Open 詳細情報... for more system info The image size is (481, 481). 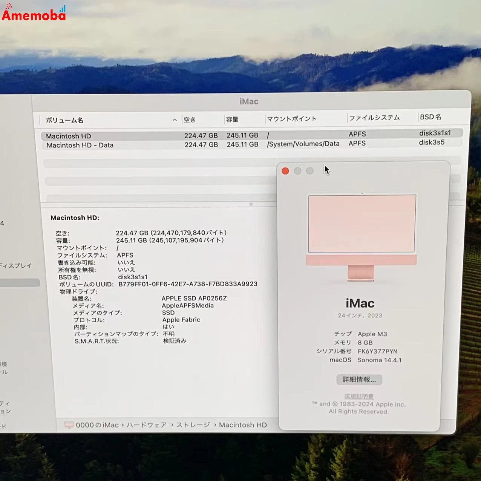pos(359,380)
